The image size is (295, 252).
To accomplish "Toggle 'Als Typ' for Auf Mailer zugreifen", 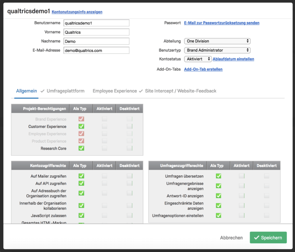I will pos(81,176).
